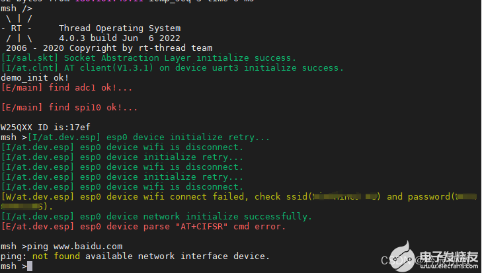Click the red 'find adc1 ok' log line
The height and width of the screenshot is (273, 482).
(x=67, y=87)
